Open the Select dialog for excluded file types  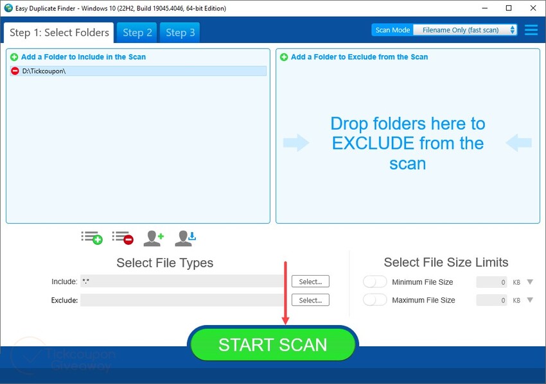pos(310,299)
